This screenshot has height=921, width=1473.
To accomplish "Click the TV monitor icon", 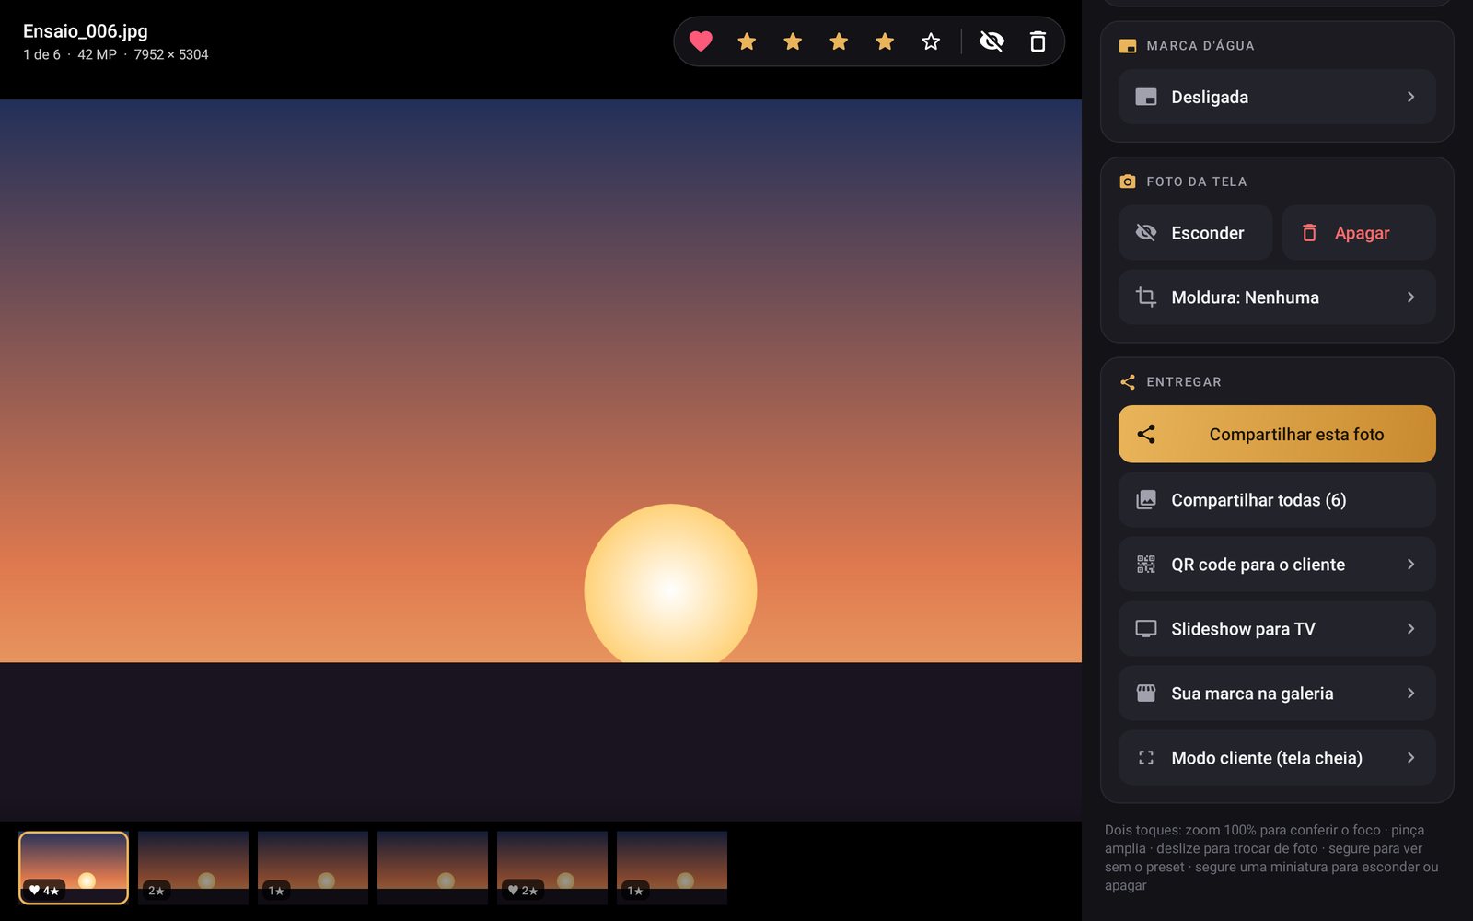I will 1146,629.
